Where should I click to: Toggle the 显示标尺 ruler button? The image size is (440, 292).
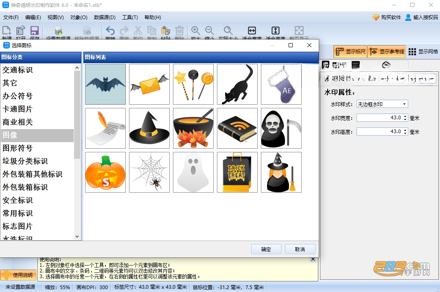350,52
